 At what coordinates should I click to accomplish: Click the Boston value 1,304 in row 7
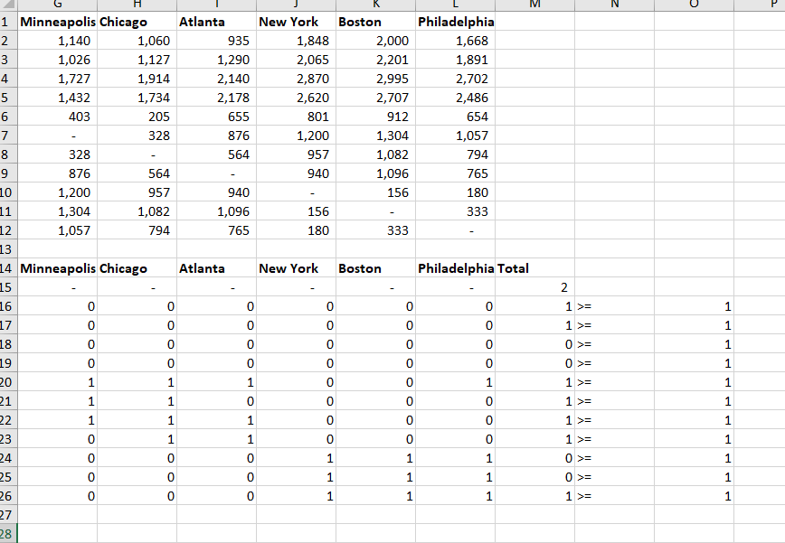point(375,136)
